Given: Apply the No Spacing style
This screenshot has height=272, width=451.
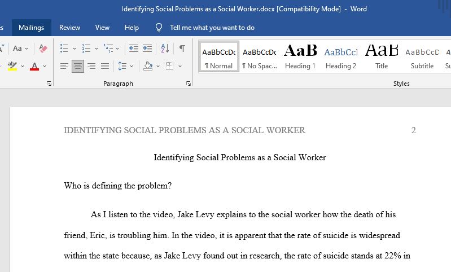Looking at the screenshot, I should (x=260, y=56).
